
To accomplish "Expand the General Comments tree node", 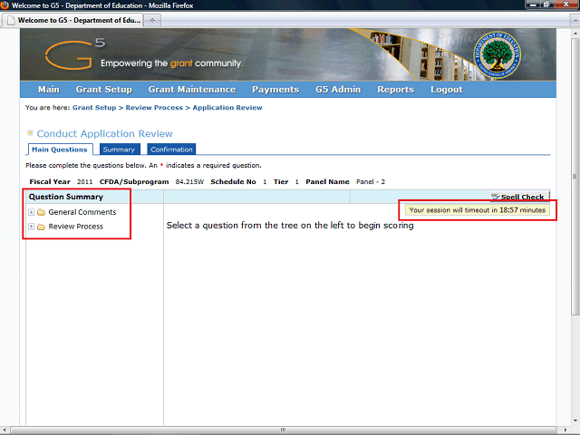I will click(32, 212).
